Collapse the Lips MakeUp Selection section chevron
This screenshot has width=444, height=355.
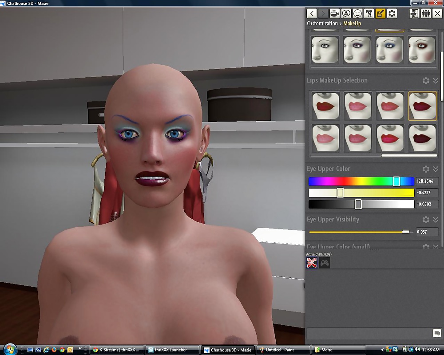436,81
